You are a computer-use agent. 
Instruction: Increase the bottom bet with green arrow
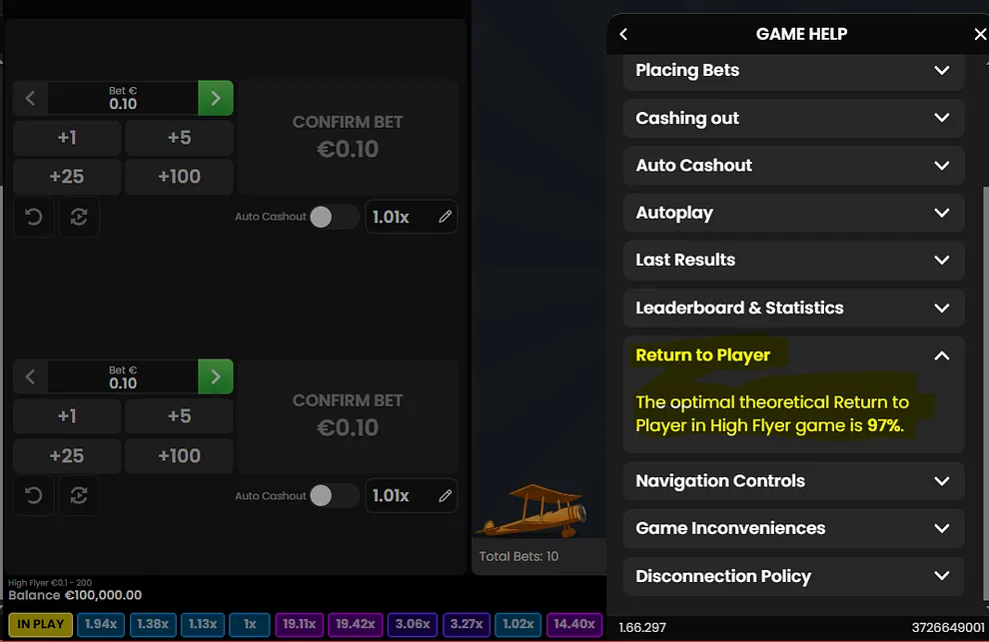[x=216, y=376]
